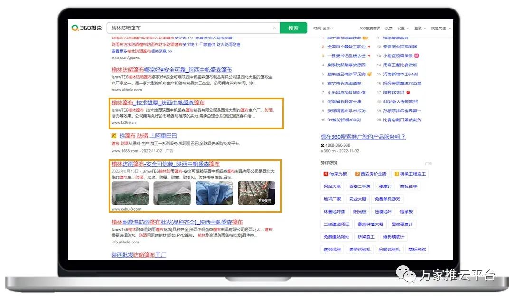Click the number 1 badge next to frp采光板

(x=326, y=174)
